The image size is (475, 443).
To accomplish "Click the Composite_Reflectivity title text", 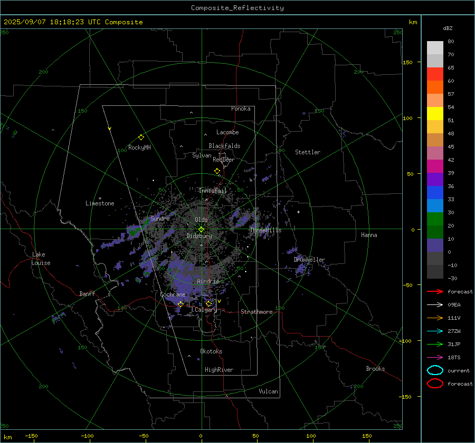I will coord(237,8).
